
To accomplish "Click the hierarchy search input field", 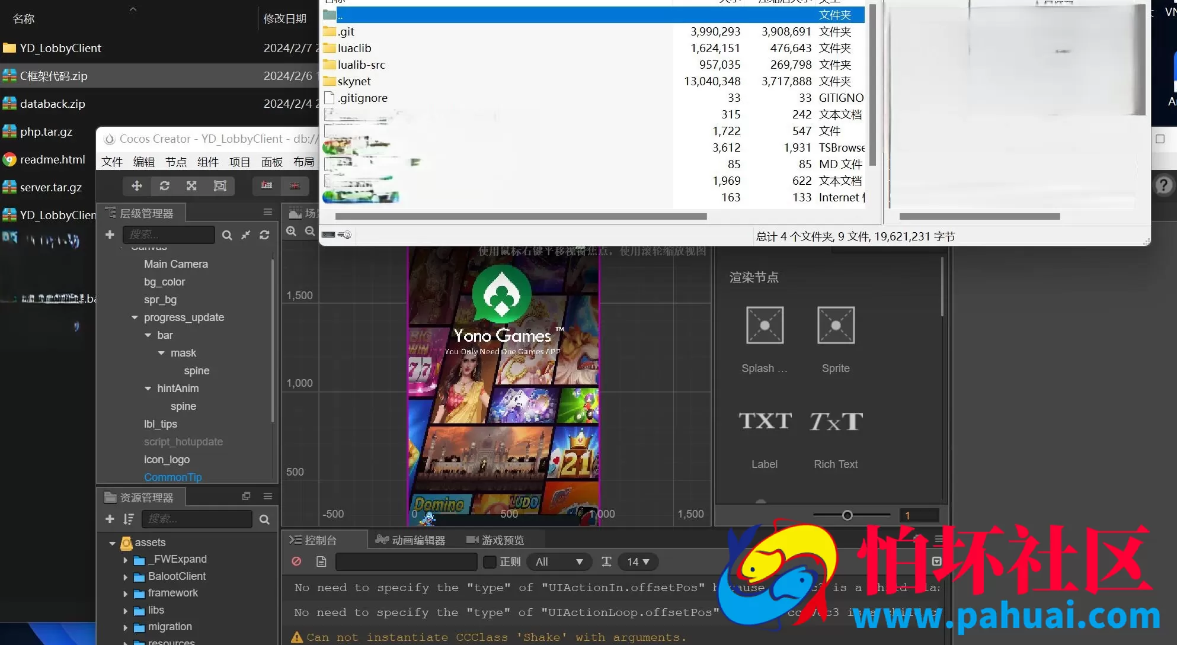I will pos(169,235).
